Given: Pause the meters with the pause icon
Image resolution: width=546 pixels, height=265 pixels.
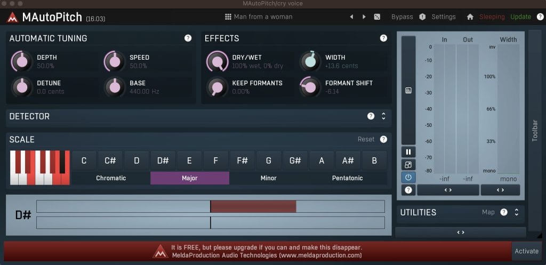Looking at the screenshot, I should click(408, 152).
